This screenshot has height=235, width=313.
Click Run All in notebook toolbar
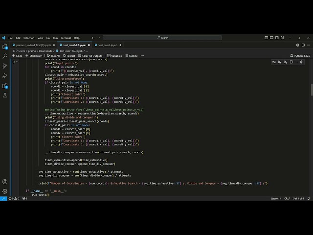pyautogui.click(x=53, y=56)
